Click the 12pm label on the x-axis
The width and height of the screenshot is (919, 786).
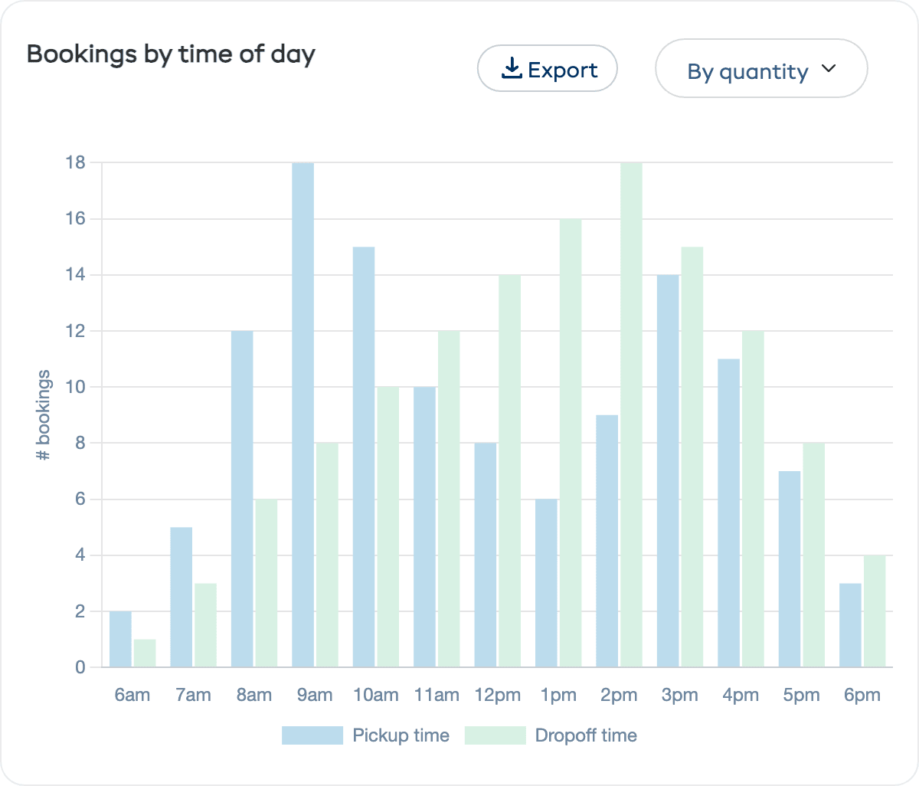(498, 695)
